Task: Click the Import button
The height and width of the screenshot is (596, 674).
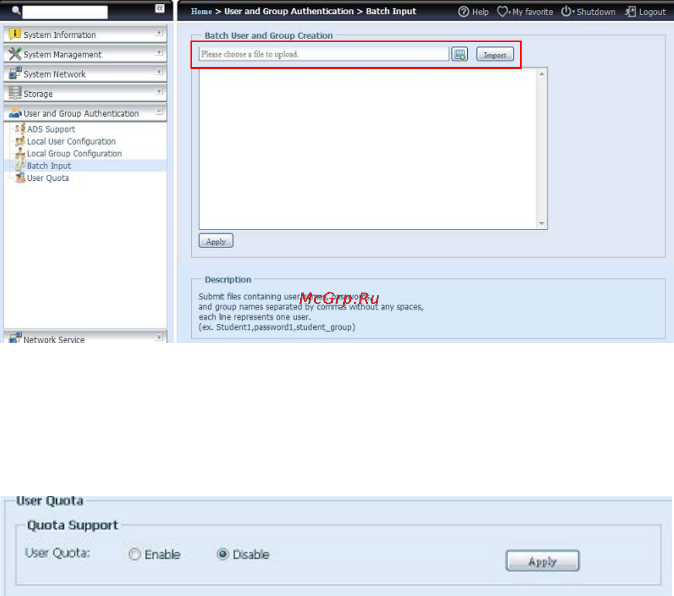Action: point(495,54)
